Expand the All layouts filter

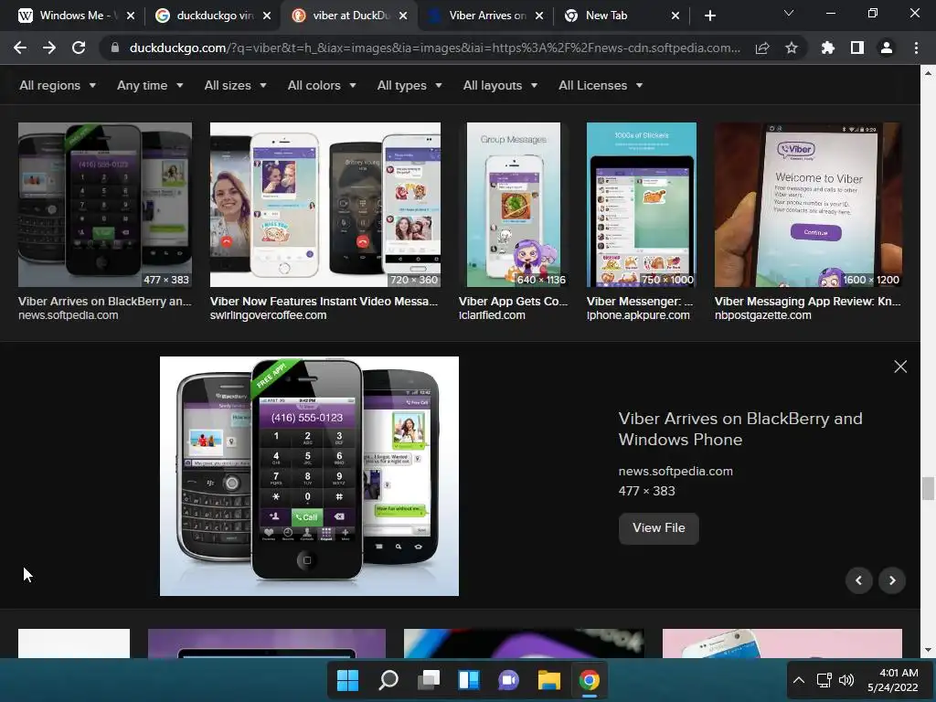coord(500,85)
